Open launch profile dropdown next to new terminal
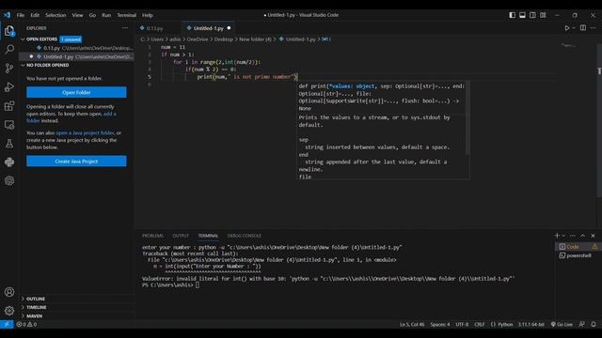602x338 pixels. click(x=563, y=236)
